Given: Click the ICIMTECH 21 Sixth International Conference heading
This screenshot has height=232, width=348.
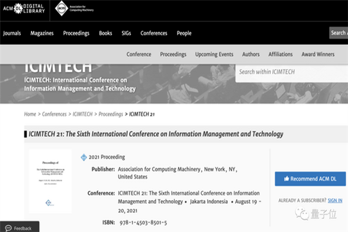Looking at the screenshot, I should pos(156,134).
